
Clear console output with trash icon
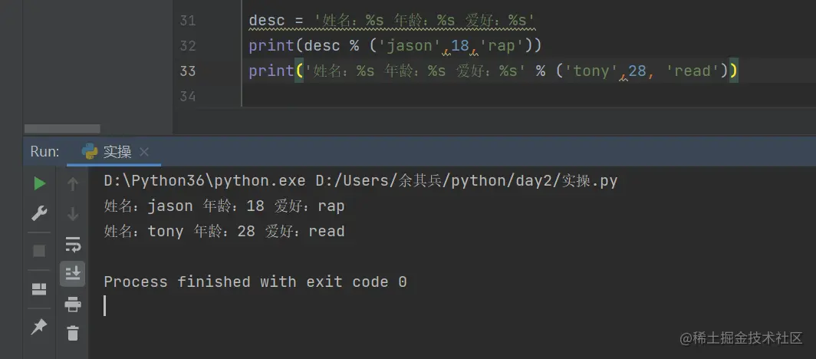point(73,332)
